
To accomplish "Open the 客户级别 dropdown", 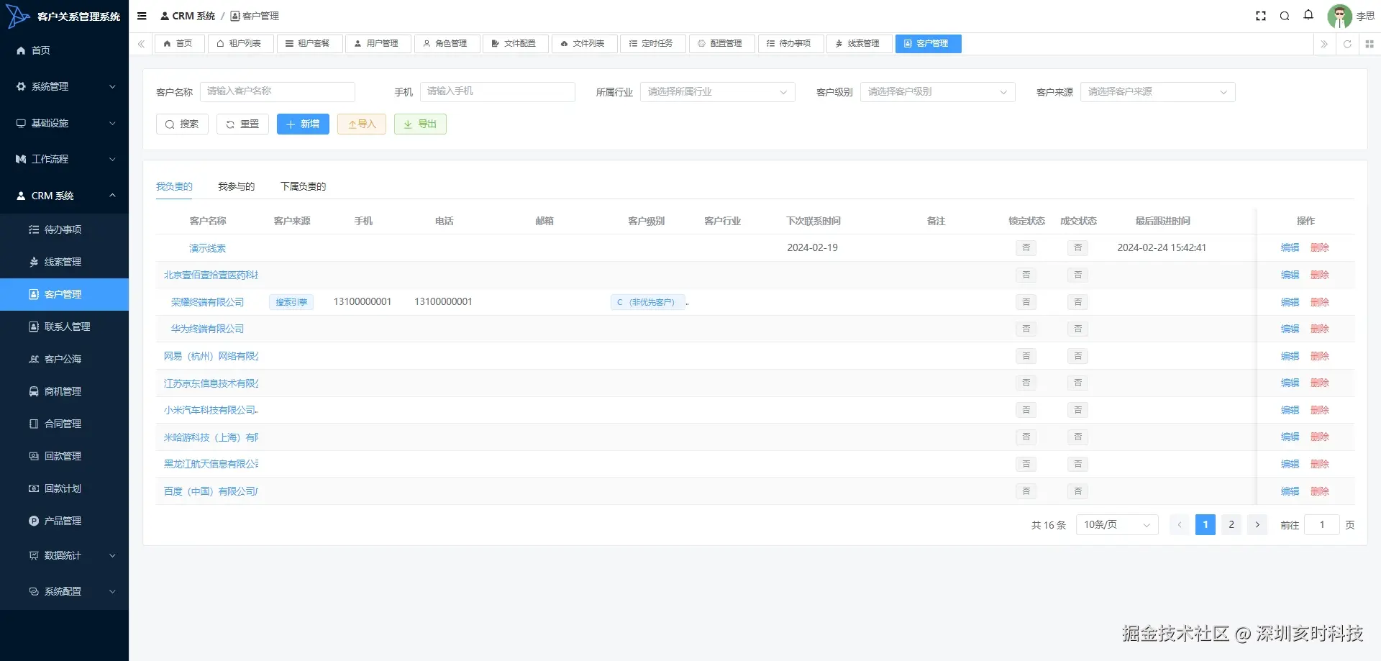I will (938, 92).
